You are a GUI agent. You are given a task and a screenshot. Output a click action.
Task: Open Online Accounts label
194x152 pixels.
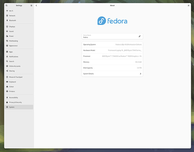(x=15, y=66)
